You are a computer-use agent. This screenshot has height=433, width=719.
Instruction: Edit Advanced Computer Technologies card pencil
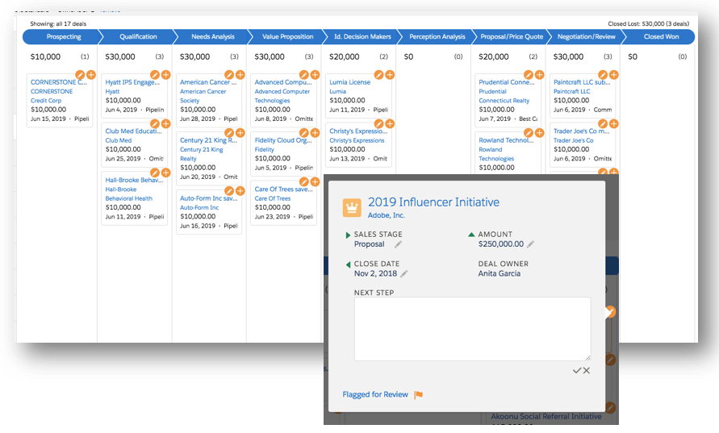(303, 75)
